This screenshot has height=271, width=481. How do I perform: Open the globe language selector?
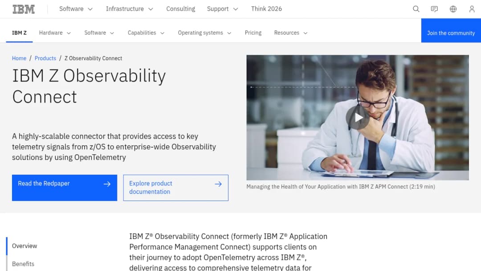[453, 9]
